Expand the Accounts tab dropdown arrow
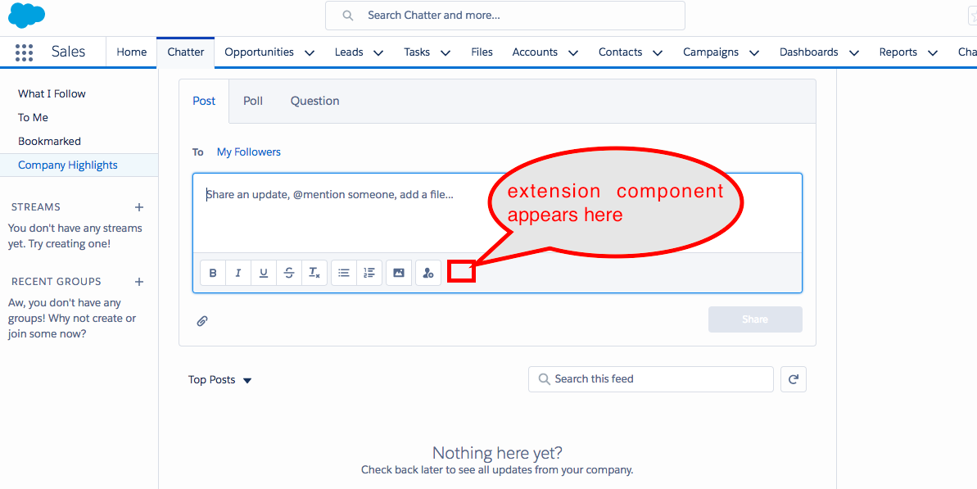Image resolution: width=977 pixels, height=489 pixels. [573, 53]
